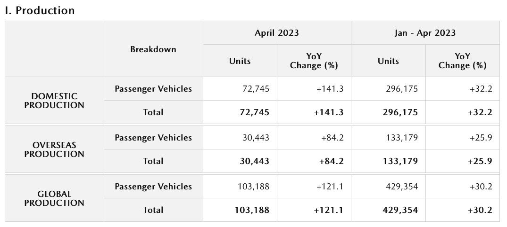The height and width of the screenshot is (227, 507).
Task: Click +141.3 in Domestic Passenger Vehicles row
Action: (x=330, y=89)
